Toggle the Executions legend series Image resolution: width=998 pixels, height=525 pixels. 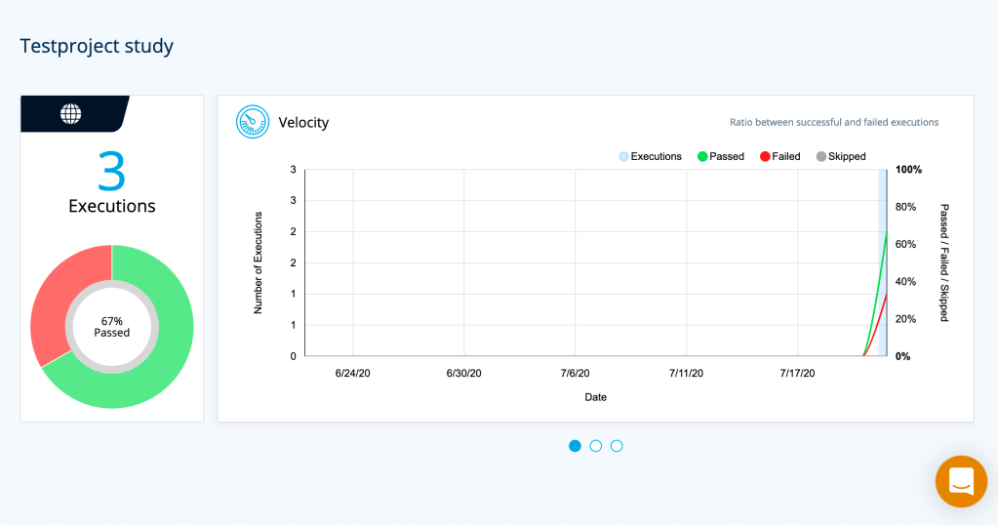click(x=650, y=156)
